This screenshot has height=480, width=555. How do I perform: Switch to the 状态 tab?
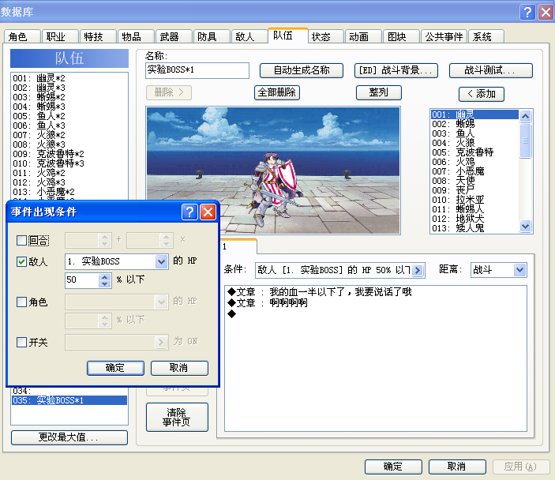325,36
